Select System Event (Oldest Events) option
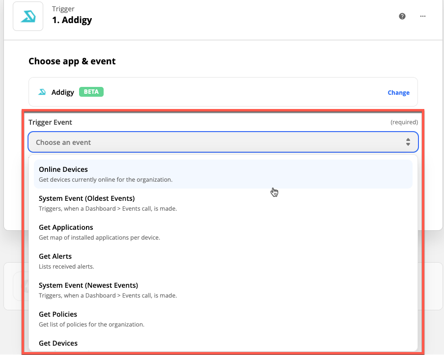 tap(223, 203)
